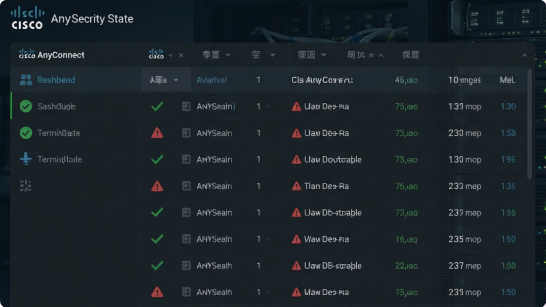Screen dimensions: 546x307
Task: Click the blue plus icon beside Termindade
Action: (26, 159)
